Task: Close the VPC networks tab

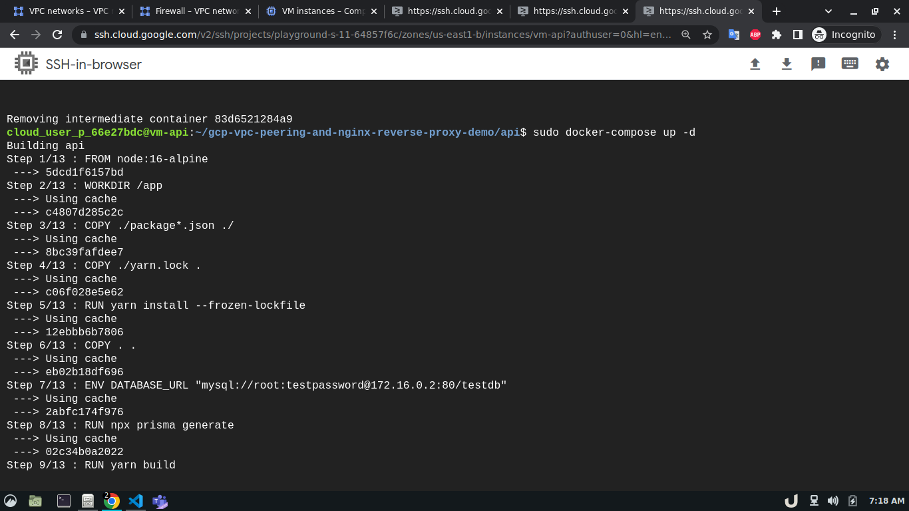Action: coord(122,11)
